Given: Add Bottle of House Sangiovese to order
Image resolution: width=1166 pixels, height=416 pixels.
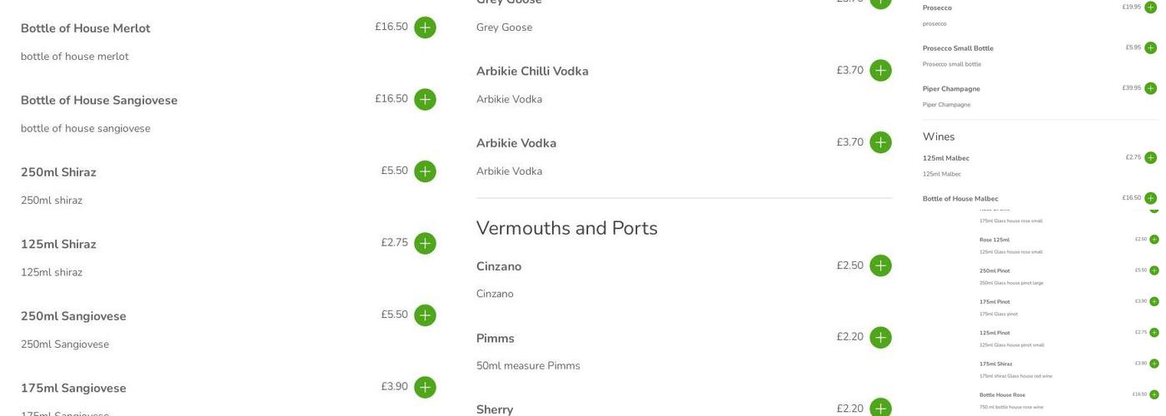Looking at the screenshot, I should click(x=425, y=100).
